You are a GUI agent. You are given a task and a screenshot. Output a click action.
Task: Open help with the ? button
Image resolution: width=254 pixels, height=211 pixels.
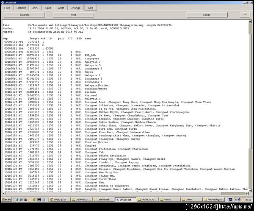pyautogui.click(x=245, y=15)
